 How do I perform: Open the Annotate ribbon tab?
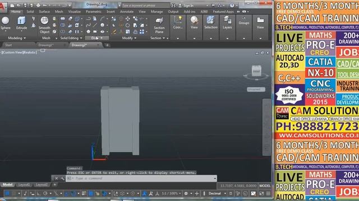click(127, 11)
